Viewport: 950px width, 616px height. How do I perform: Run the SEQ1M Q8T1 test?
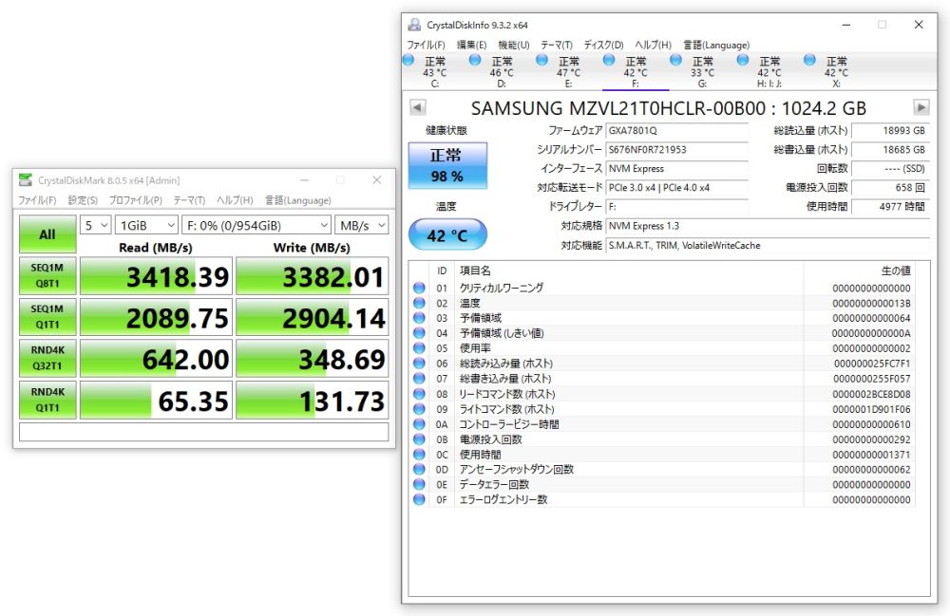[47, 275]
